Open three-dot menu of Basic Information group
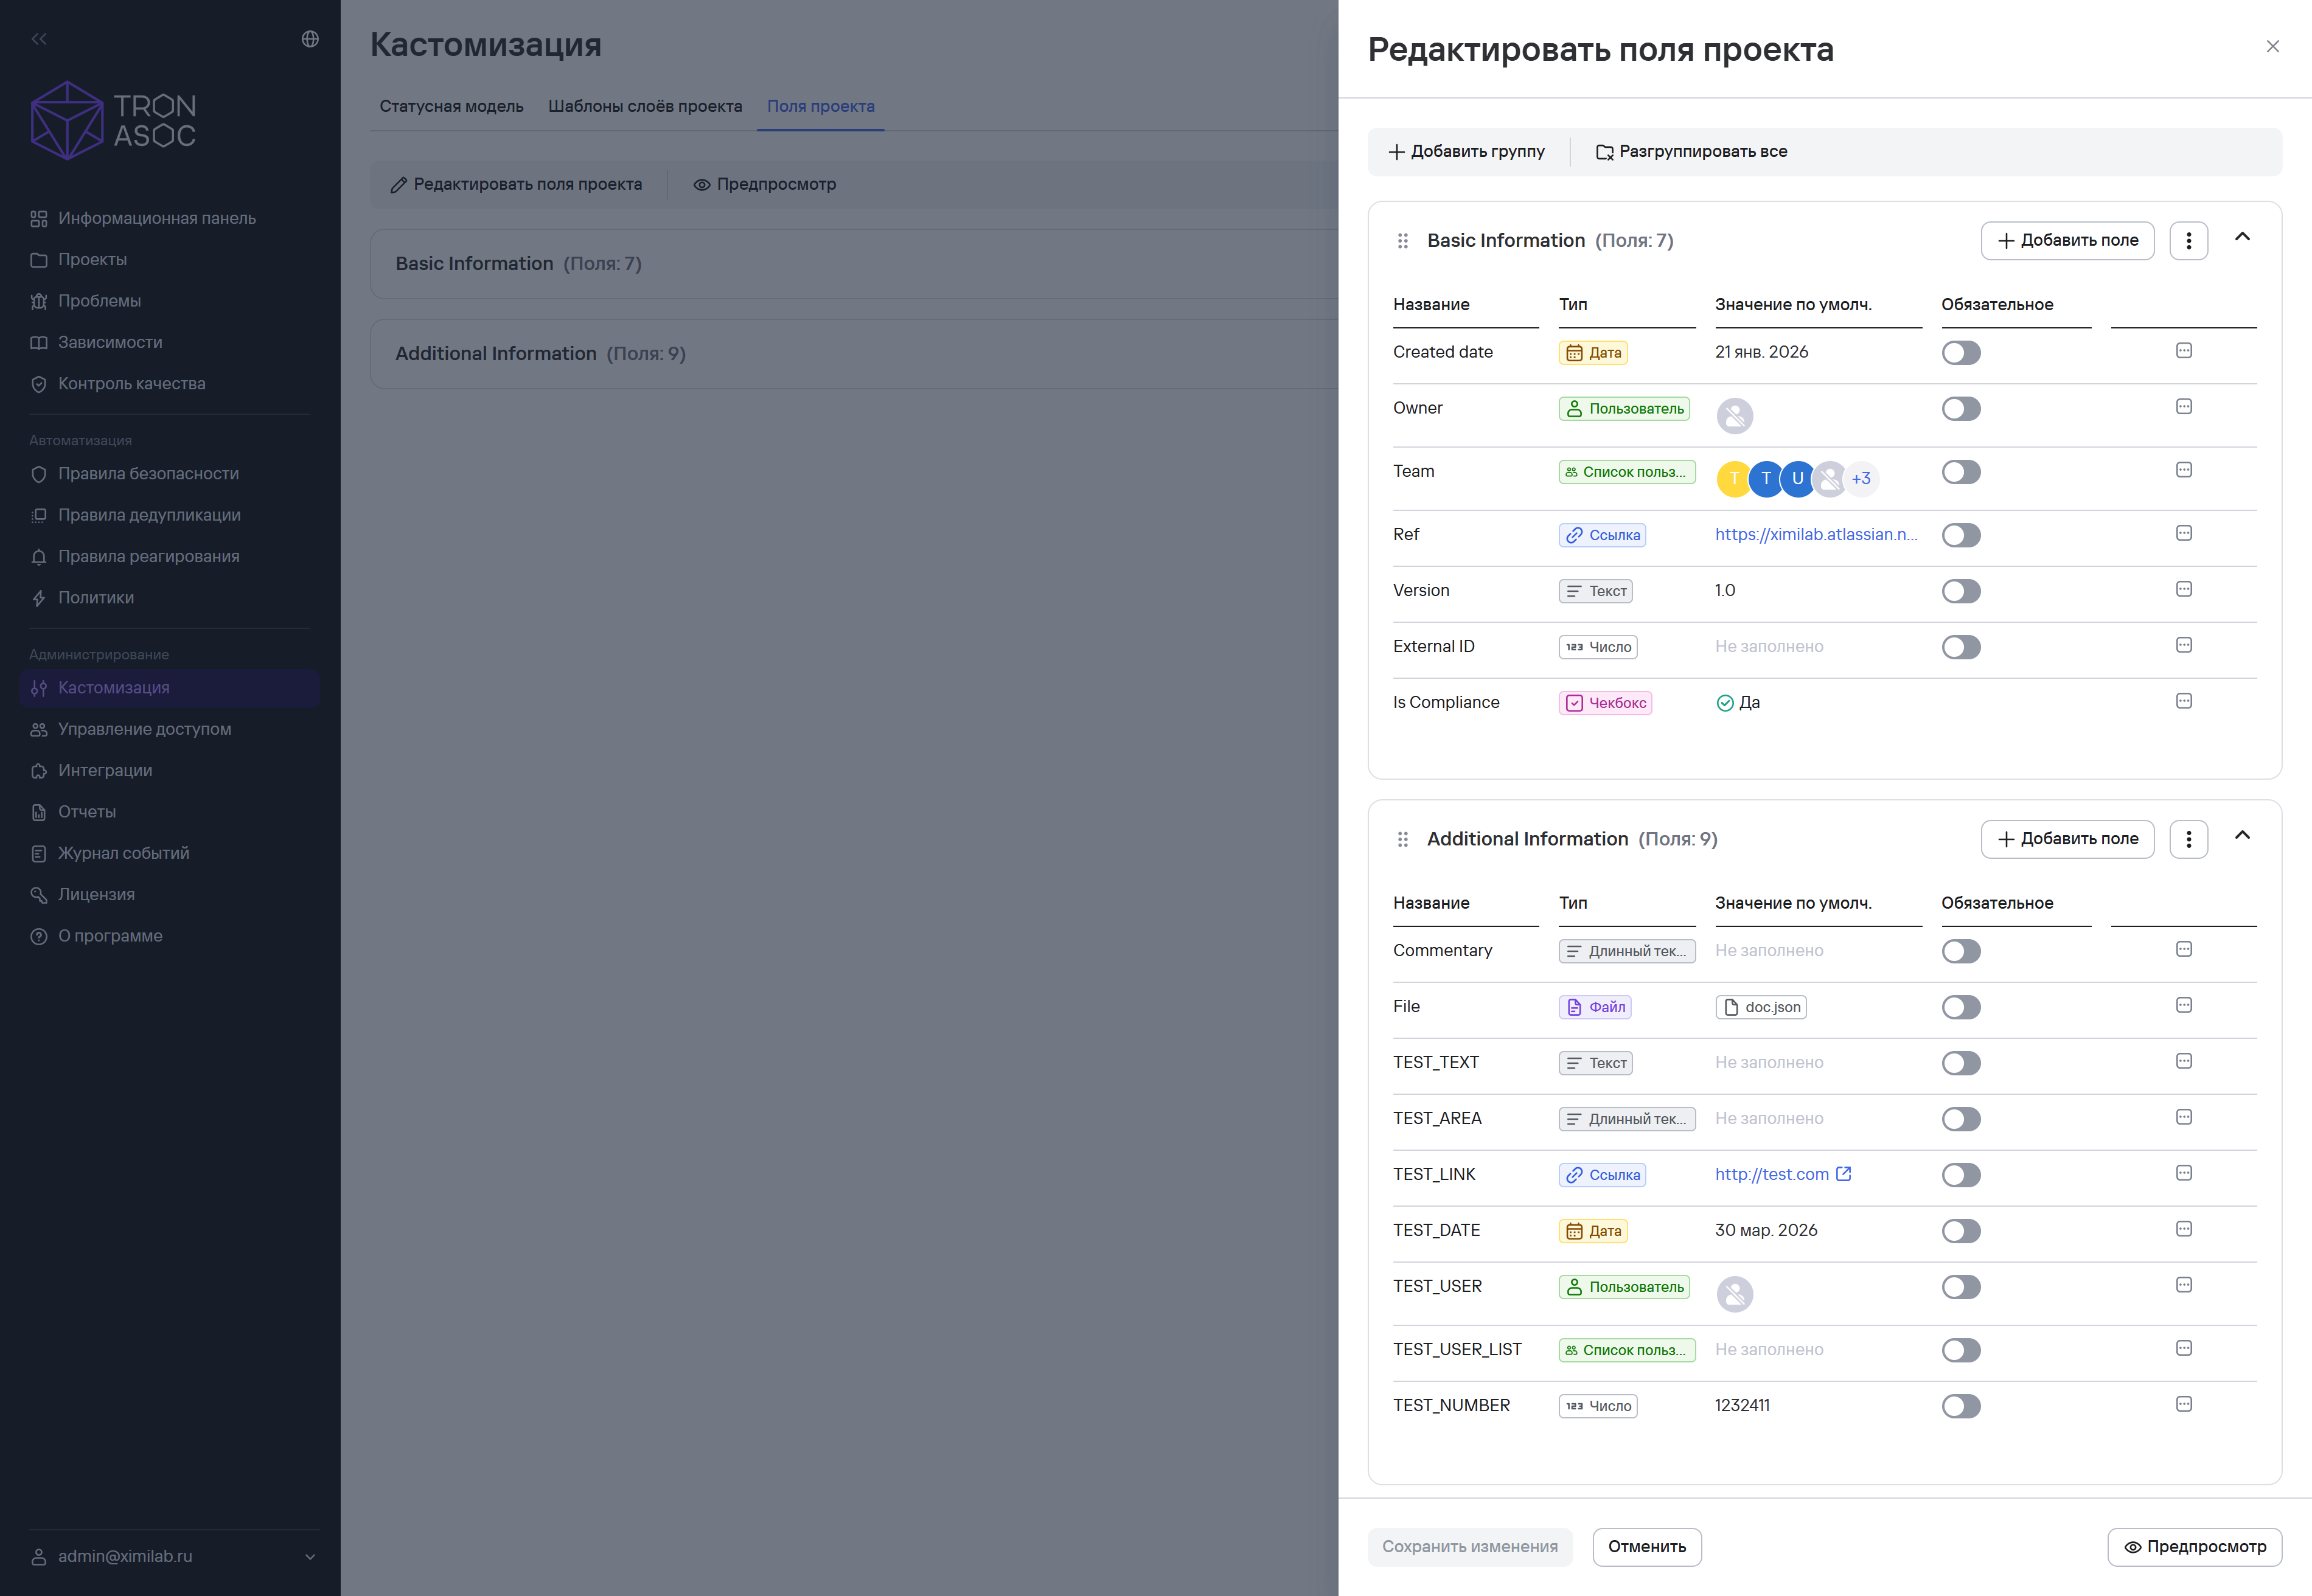Viewport: 2312px width, 1596px height. pos(2188,241)
